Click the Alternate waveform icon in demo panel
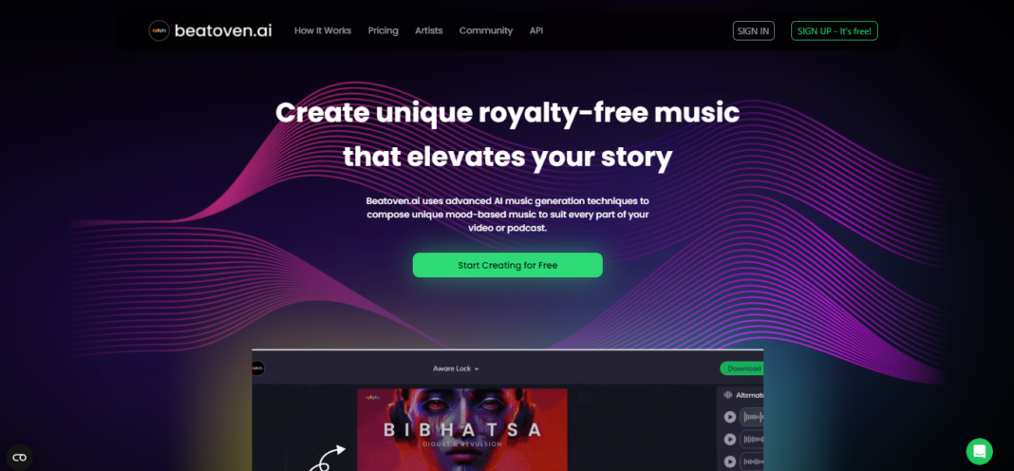Viewport: 1014px width, 471px height. 727,395
